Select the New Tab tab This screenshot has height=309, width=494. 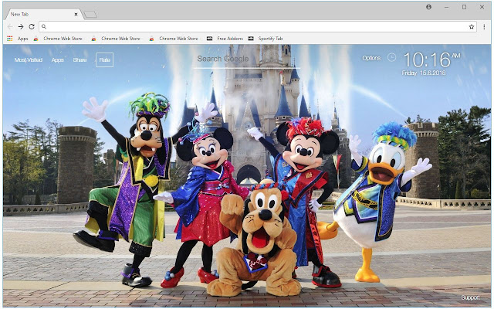pyautogui.click(x=44, y=14)
